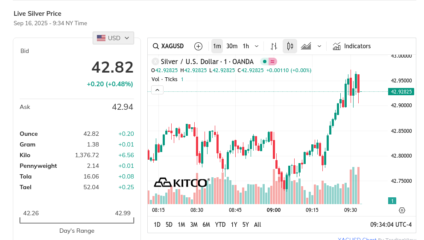Click the 43.00000 price axis label

401,56
